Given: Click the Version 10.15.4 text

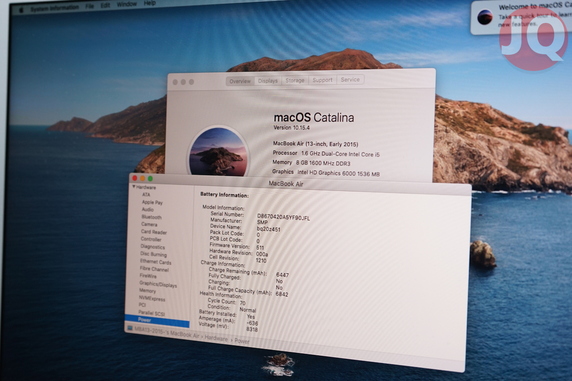Looking at the screenshot, I should pyautogui.click(x=292, y=128).
